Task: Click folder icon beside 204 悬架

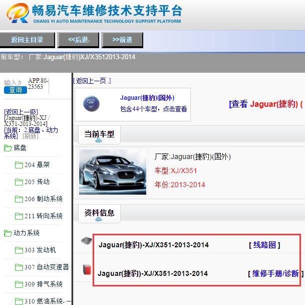Action: (19, 165)
